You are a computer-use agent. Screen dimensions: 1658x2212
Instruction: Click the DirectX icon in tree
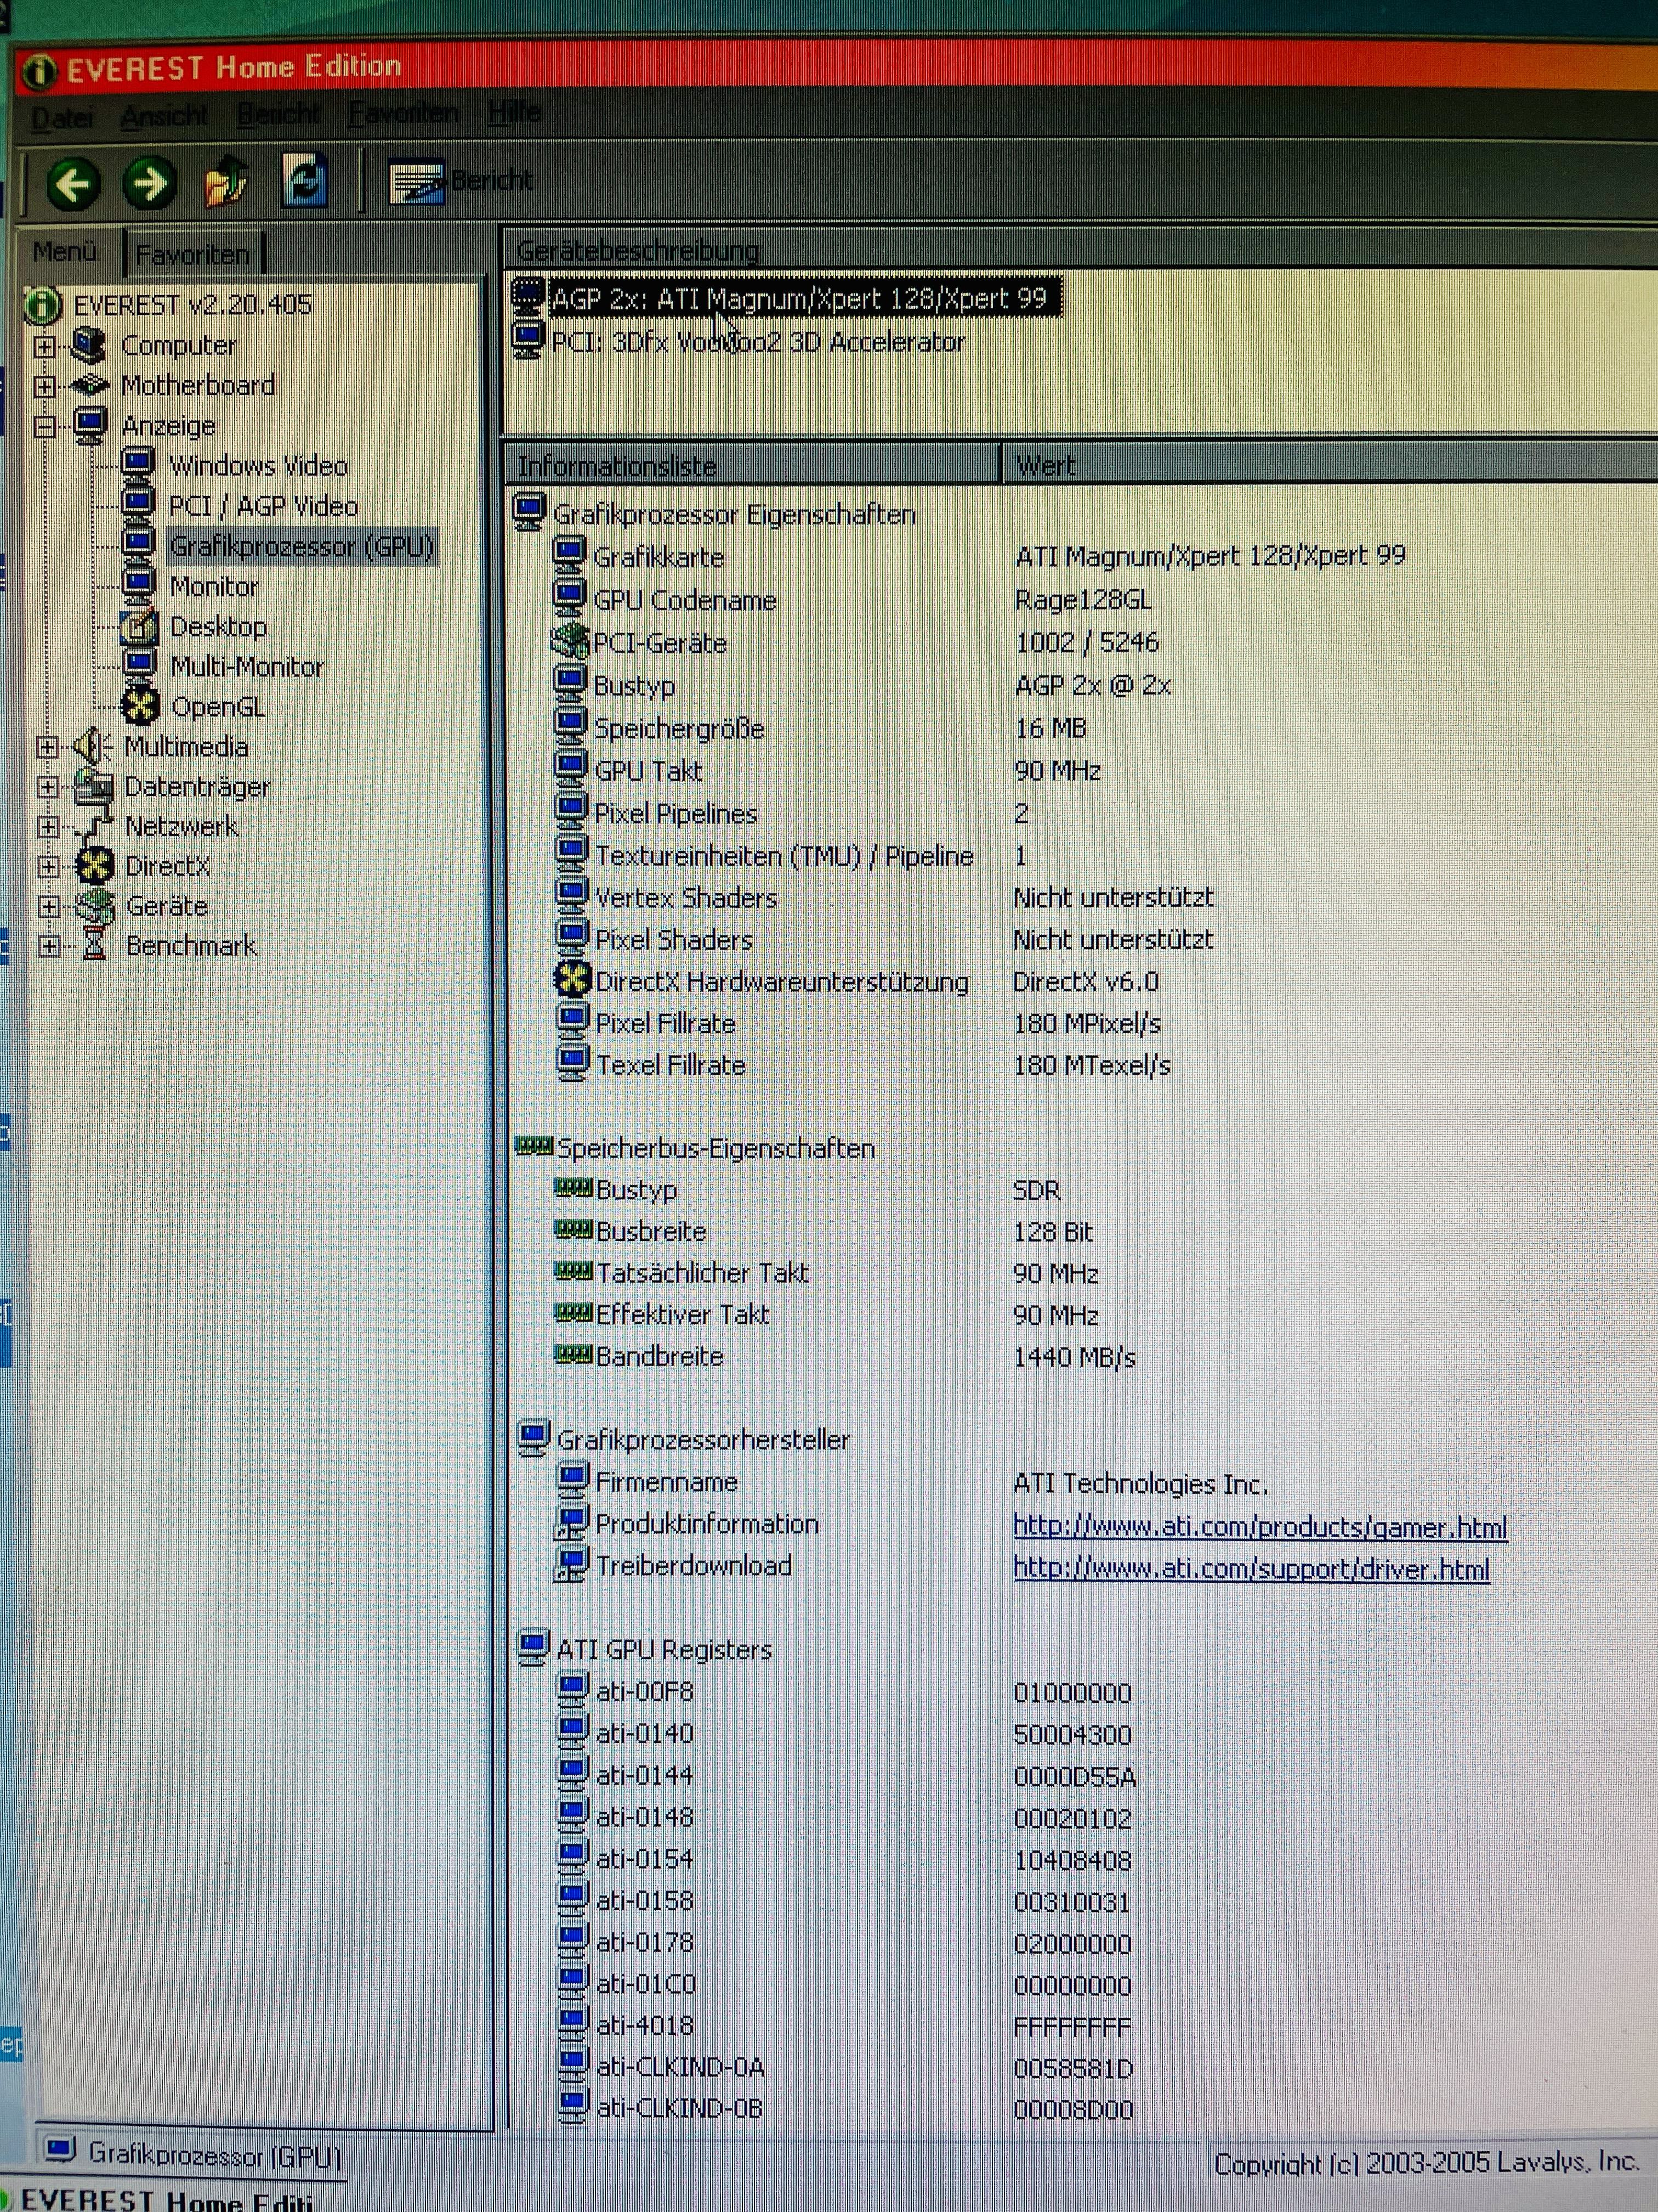(x=96, y=866)
